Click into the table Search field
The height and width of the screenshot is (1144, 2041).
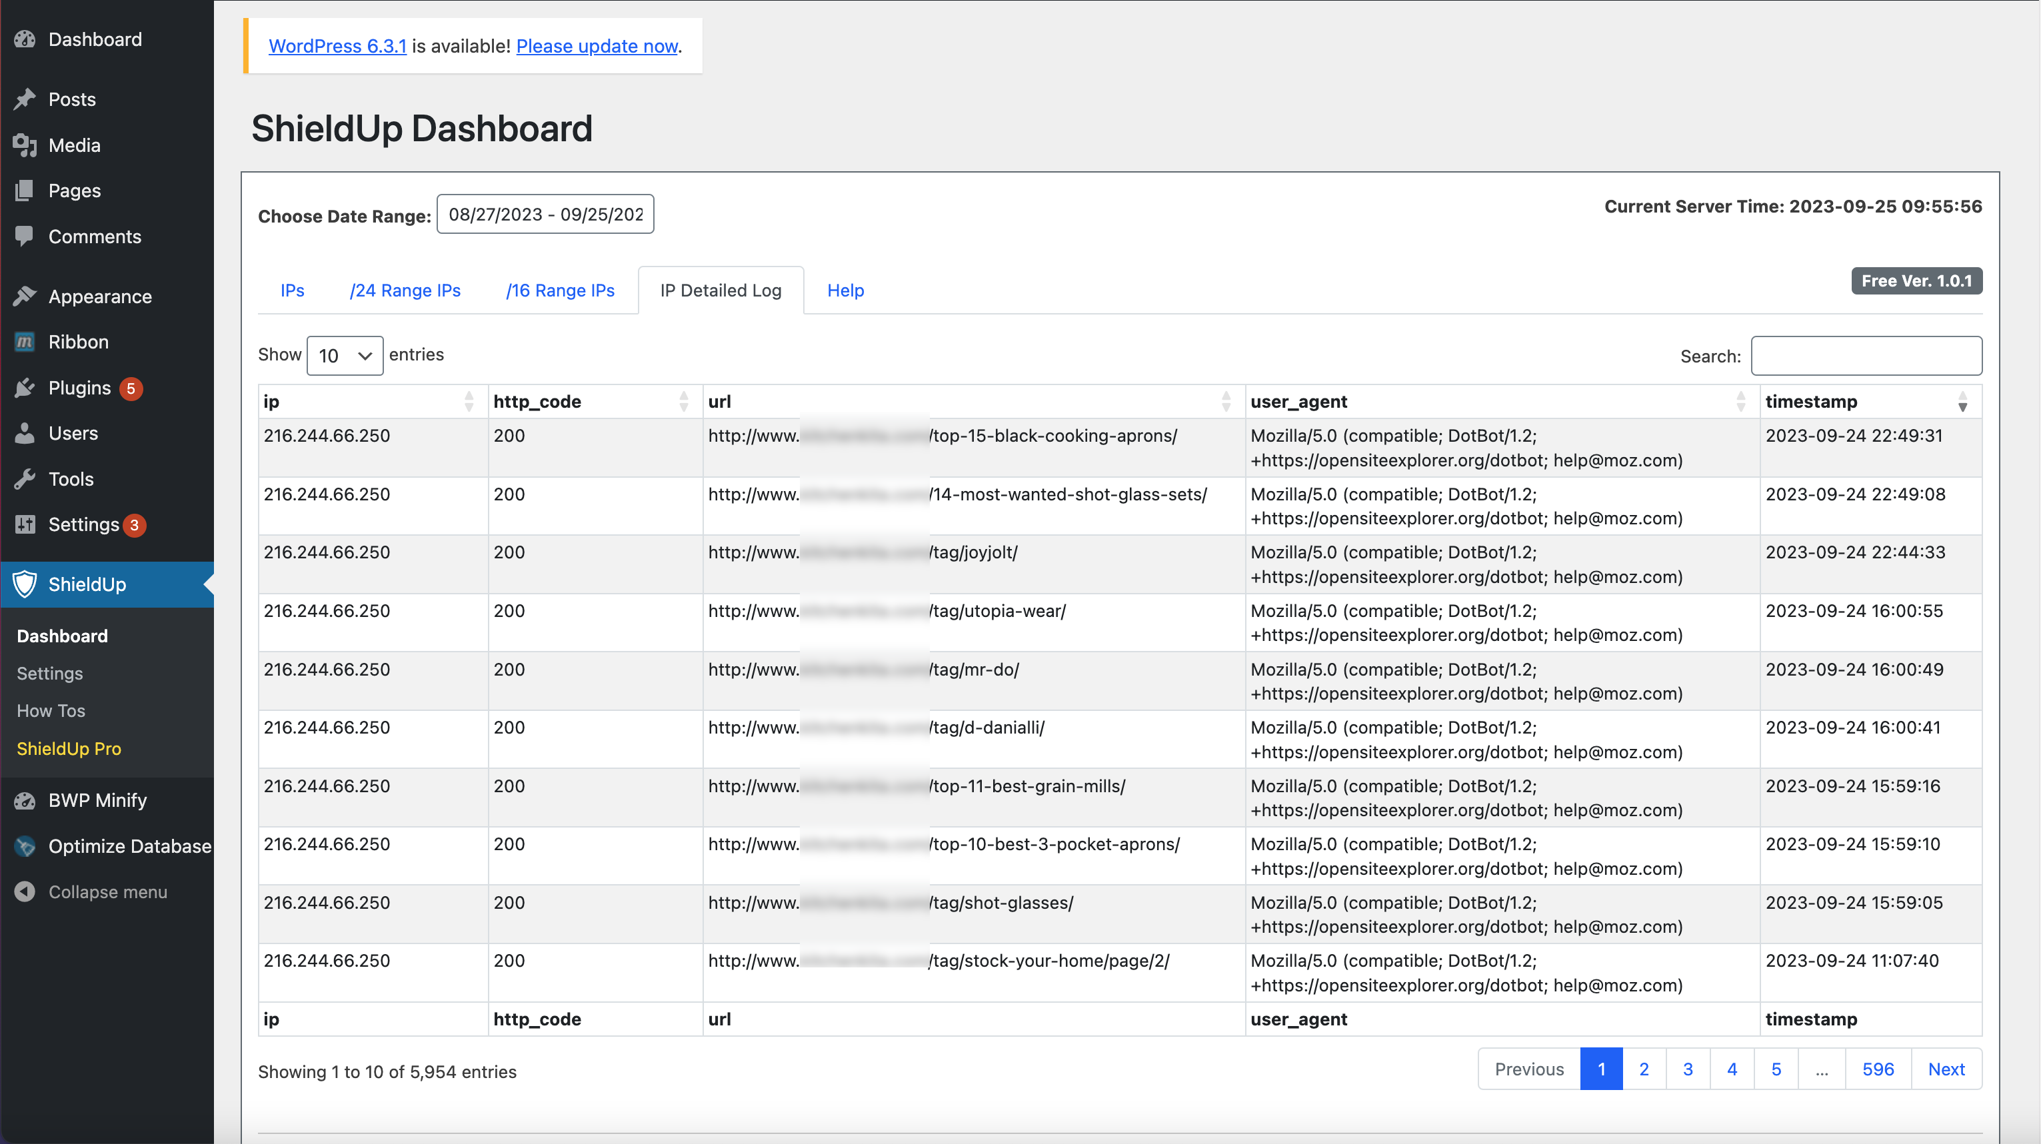pos(1866,356)
